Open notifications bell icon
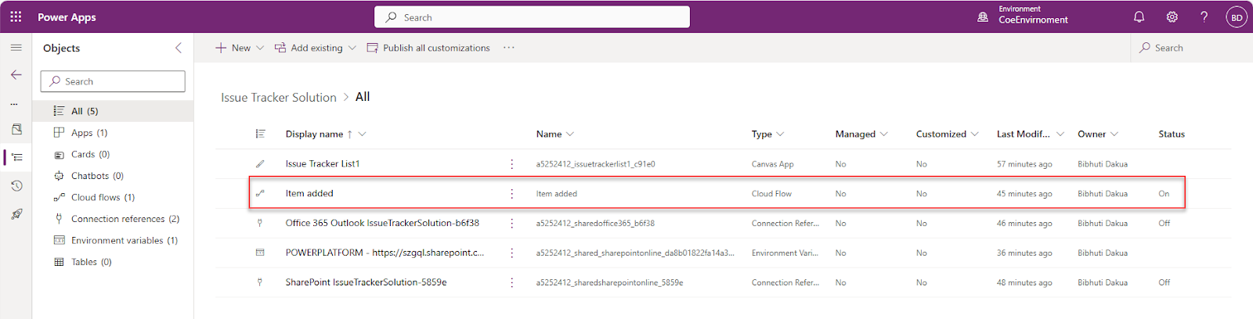The width and height of the screenshot is (1253, 319). coord(1139,16)
